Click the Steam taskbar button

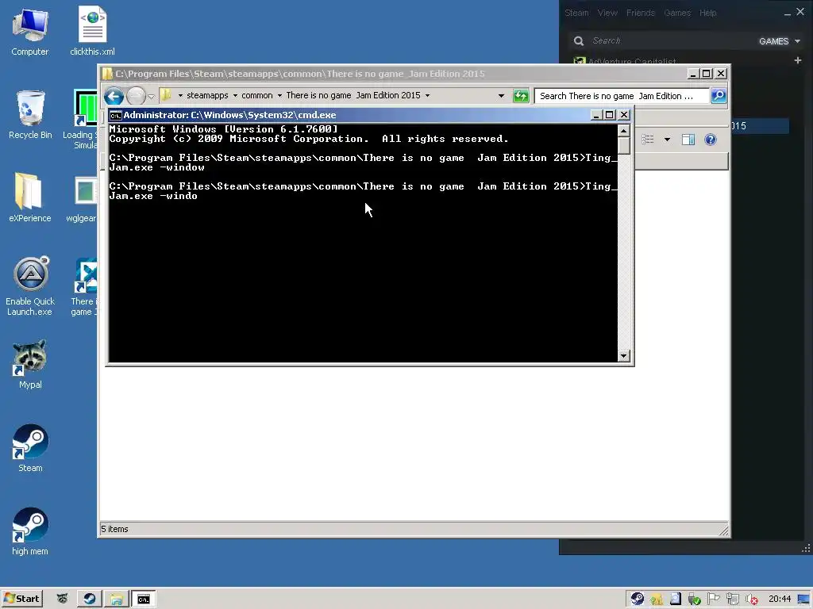tap(89, 599)
